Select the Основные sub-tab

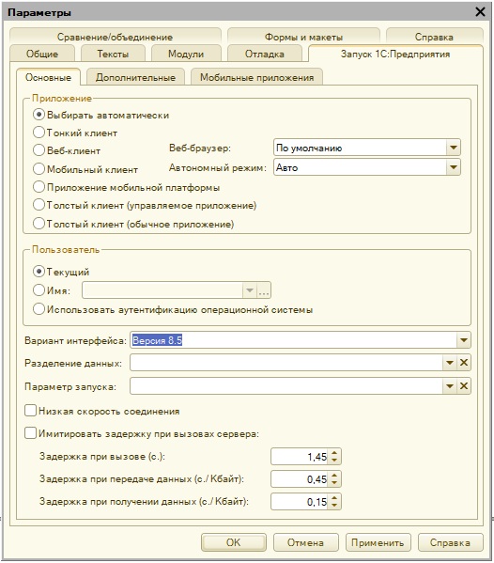[x=48, y=77]
